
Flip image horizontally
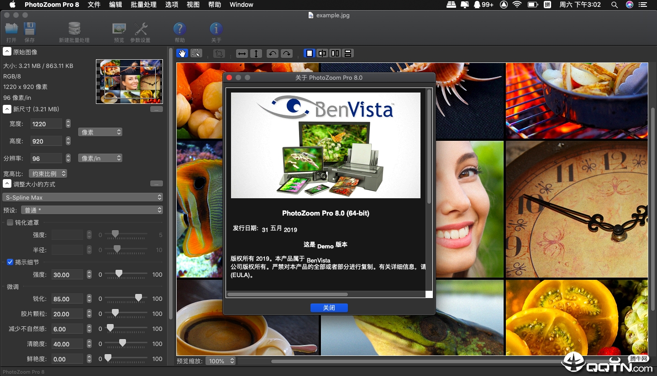242,53
